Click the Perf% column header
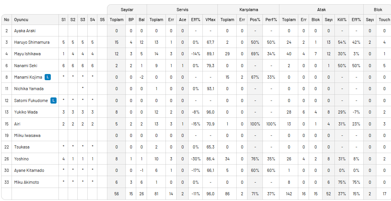Image resolution: width=391 pixels, height=201 pixels. pyautogui.click(x=271, y=20)
